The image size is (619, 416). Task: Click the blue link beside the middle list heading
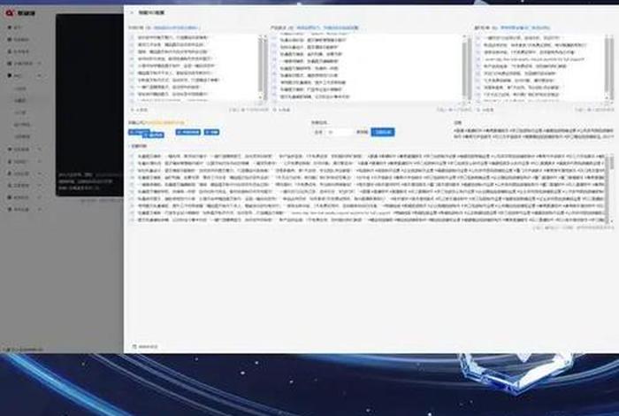click(x=327, y=28)
